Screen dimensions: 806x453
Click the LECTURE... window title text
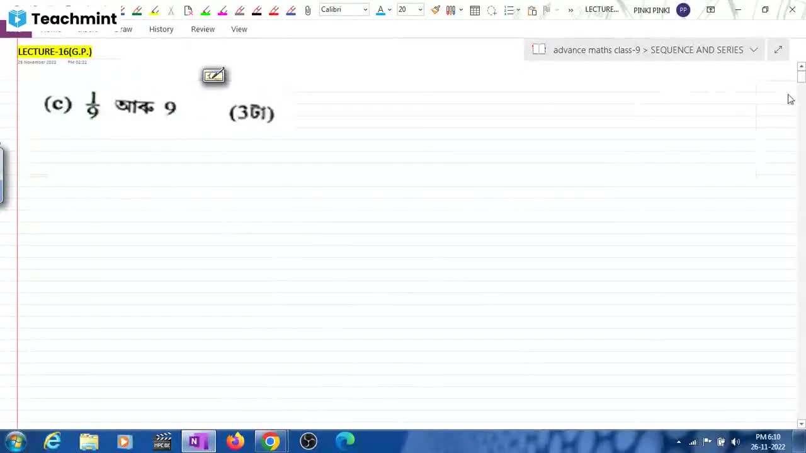coord(602,9)
